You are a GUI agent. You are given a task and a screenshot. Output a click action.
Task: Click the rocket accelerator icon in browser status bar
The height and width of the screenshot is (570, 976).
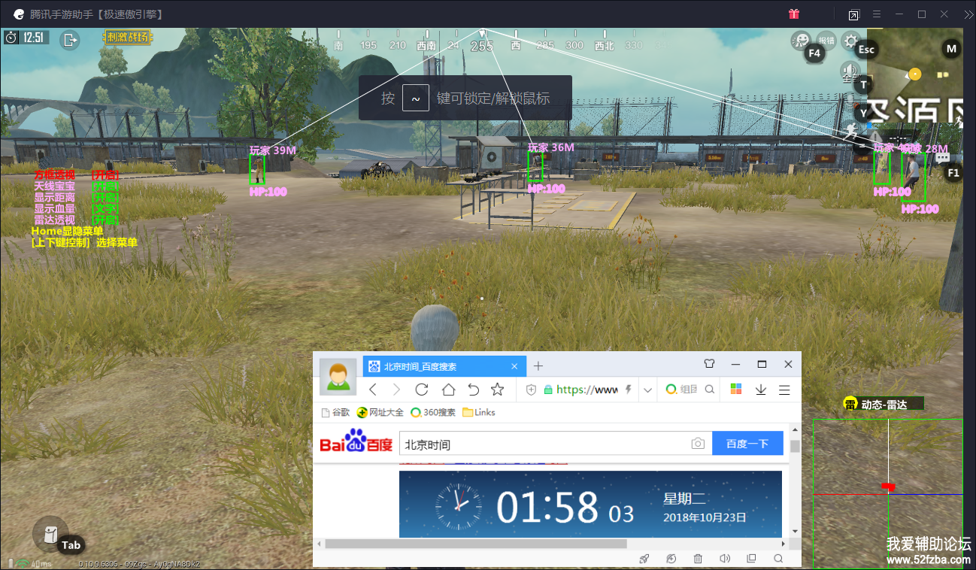(644, 559)
